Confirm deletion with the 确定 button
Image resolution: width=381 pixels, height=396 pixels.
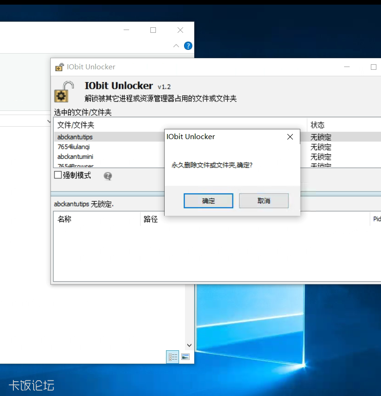(x=208, y=201)
